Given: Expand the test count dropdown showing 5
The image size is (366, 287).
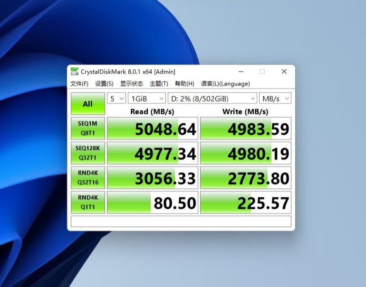Looking at the screenshot, I should click(x=116, y=98).
